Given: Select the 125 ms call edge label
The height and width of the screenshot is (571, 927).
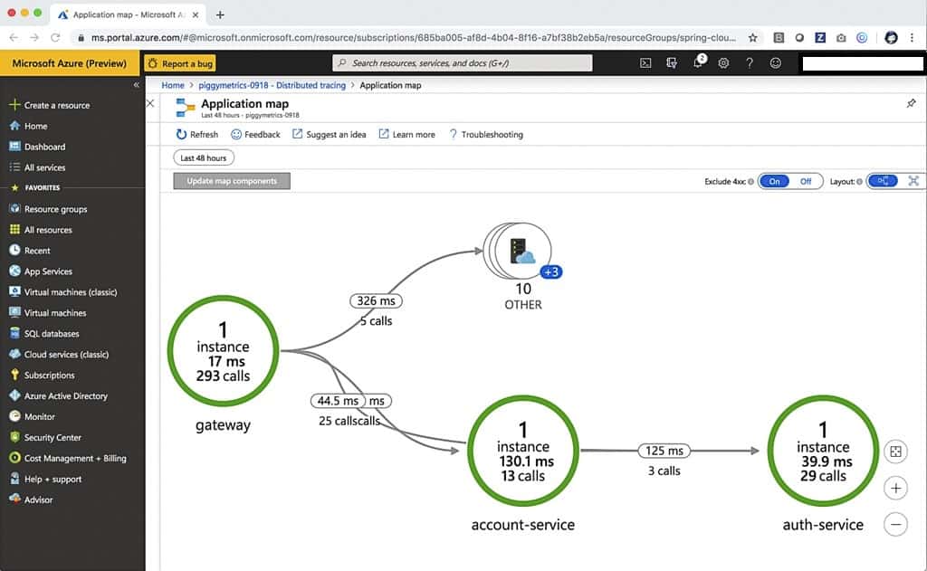Looking at the screenshot, I should click(x=664, y=451).
